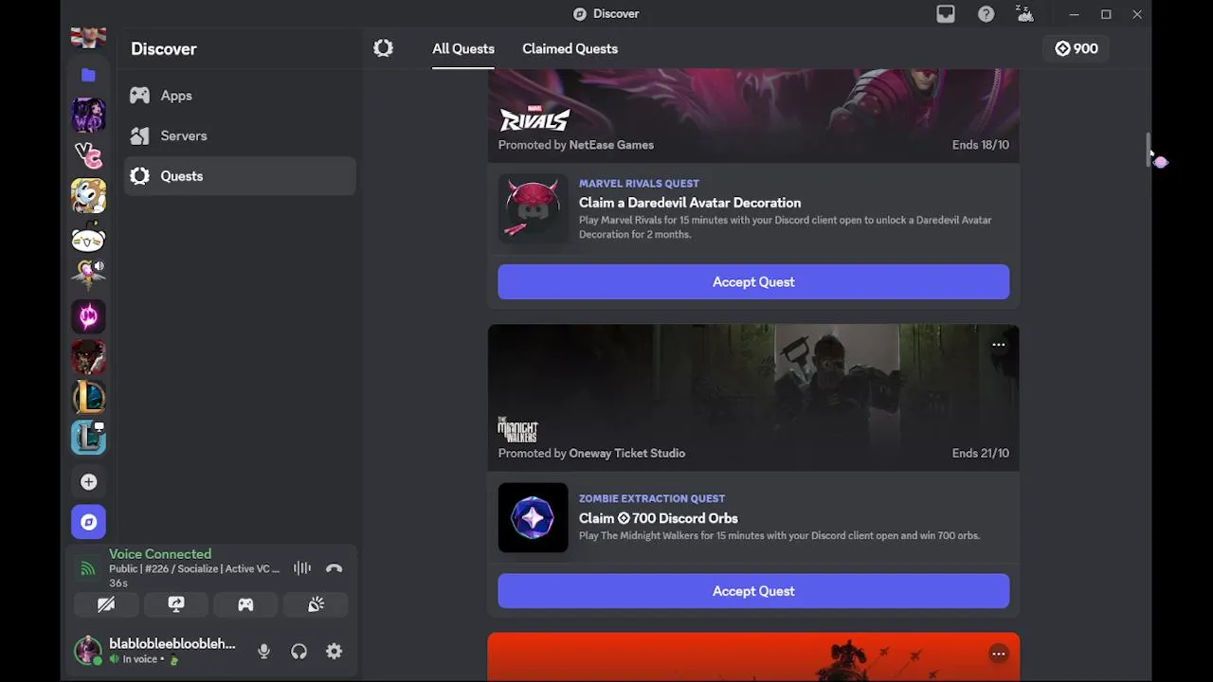Screen dimensions: 1213x682
Task: Add a server with plus button
Action: click(88, 482)
